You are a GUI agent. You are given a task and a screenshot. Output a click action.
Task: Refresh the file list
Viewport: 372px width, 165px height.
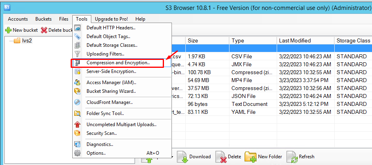point(301,157)
